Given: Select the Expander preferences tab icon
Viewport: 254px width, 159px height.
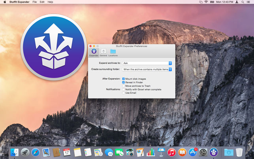Looking at the screenshot, I should point(94,52).
